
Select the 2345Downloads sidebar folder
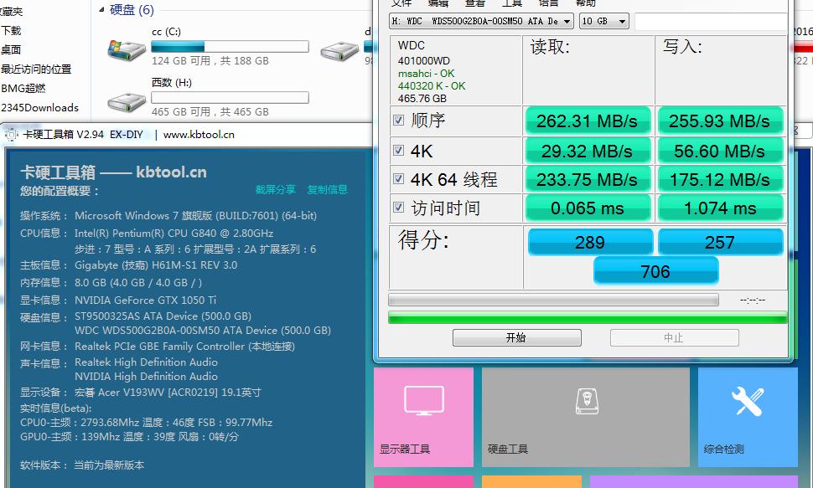point(37,106)
